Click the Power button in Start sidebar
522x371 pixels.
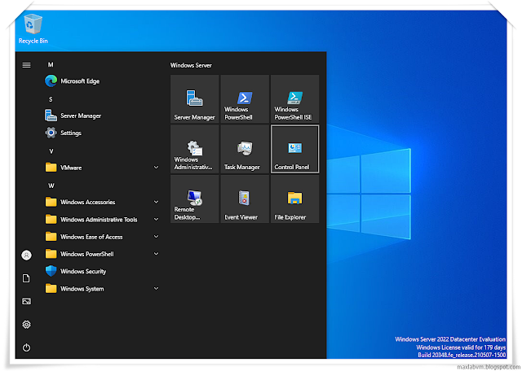[x=27, y=347]
